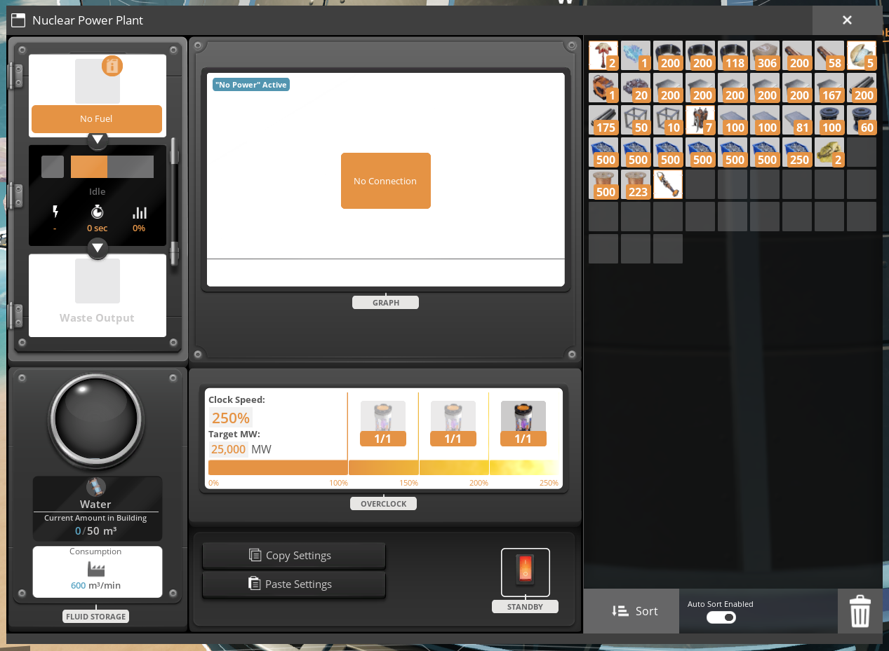The image size is (889, 651).
Task: Click the copper wire spool stack of 223
Action: (x=636, y=184)
